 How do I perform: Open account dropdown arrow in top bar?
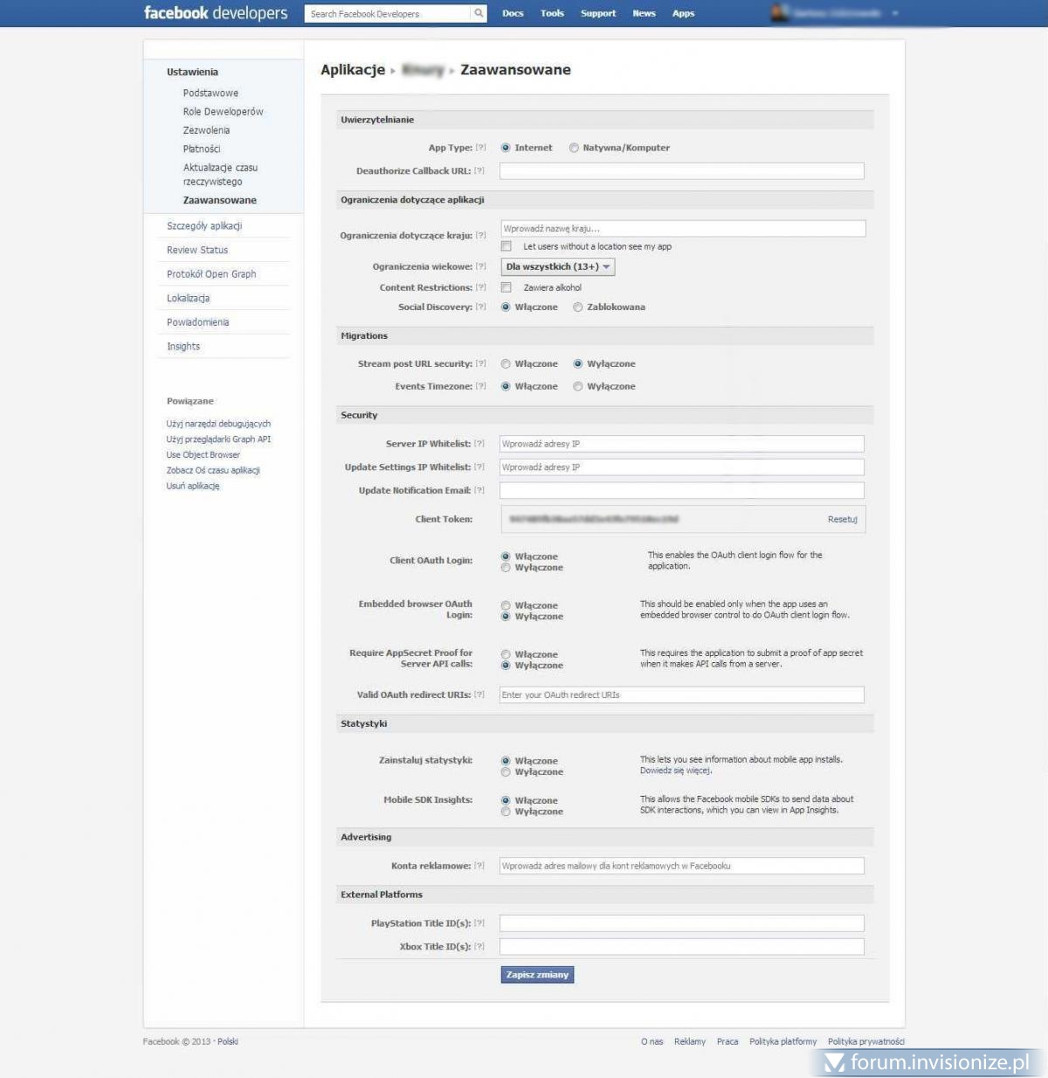(895, 14)
